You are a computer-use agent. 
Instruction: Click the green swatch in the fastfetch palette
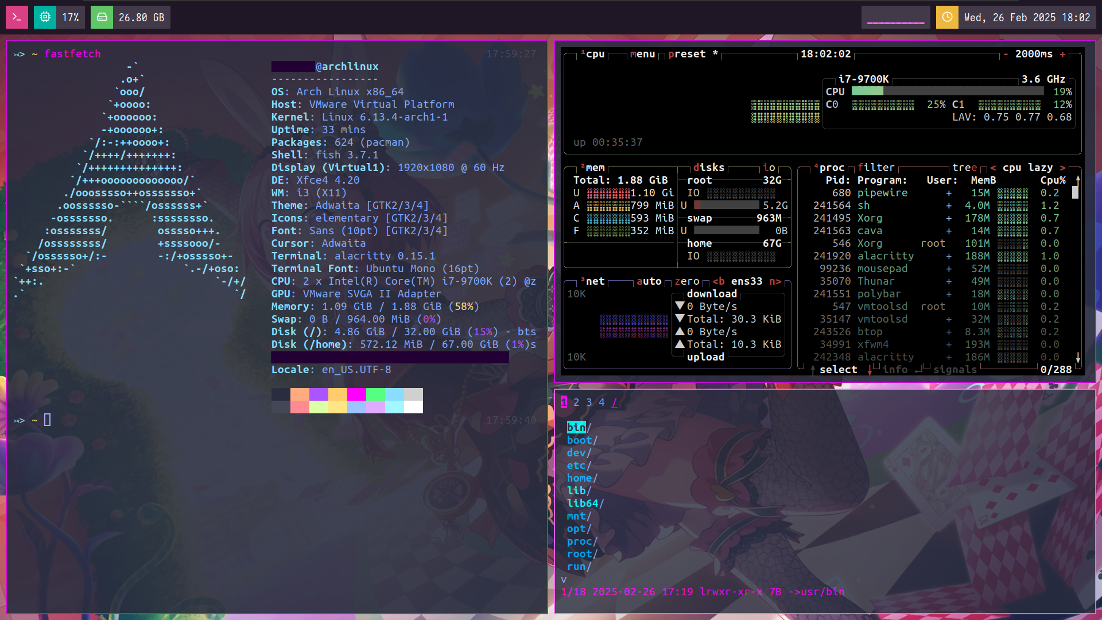tap(375, 394)
